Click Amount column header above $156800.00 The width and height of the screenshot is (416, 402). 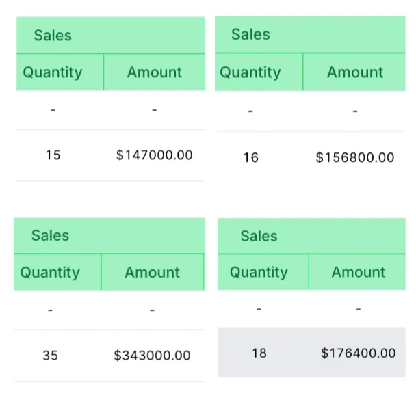[x=354, y=72]
